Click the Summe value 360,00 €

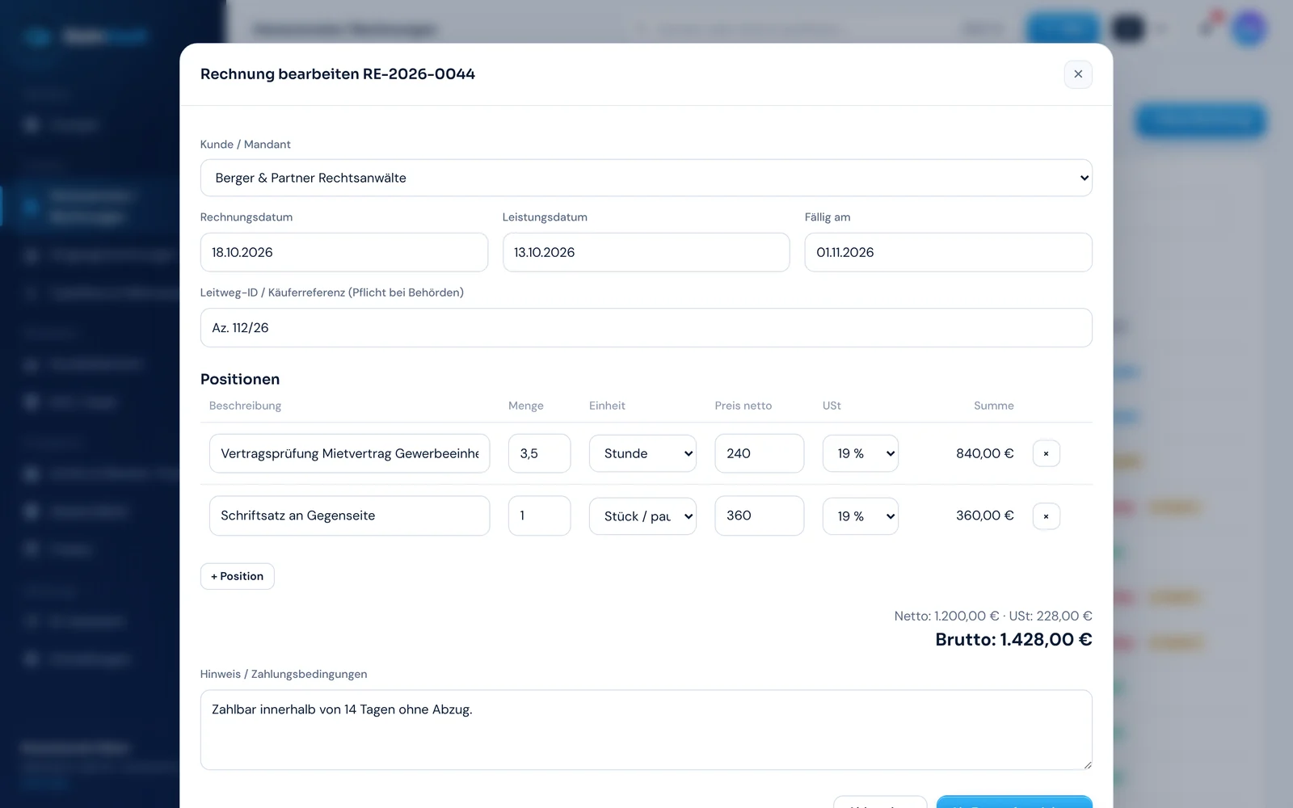[984, 516]
